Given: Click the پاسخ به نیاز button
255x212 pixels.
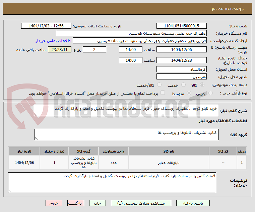Looking at the screenshot, I should 193,203.
